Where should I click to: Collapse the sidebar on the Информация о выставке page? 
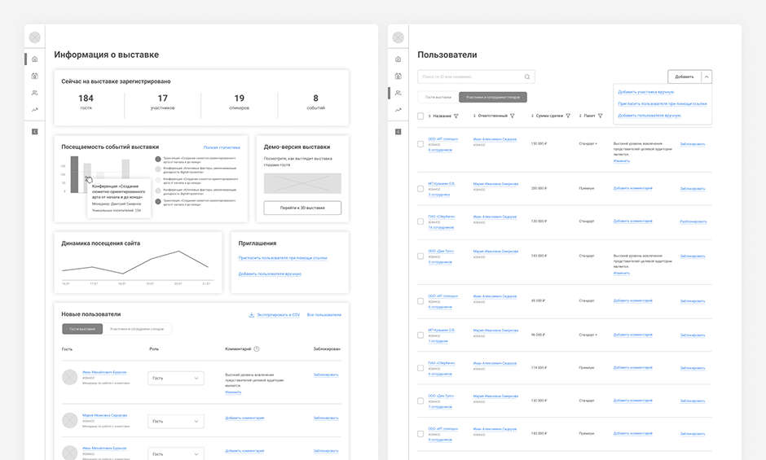pyautogui.click(x=34, y=131)
